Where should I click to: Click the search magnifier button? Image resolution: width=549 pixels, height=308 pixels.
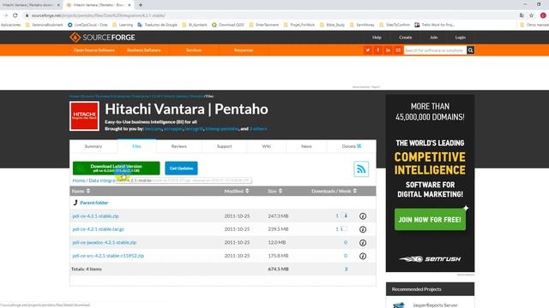(470, 50)
